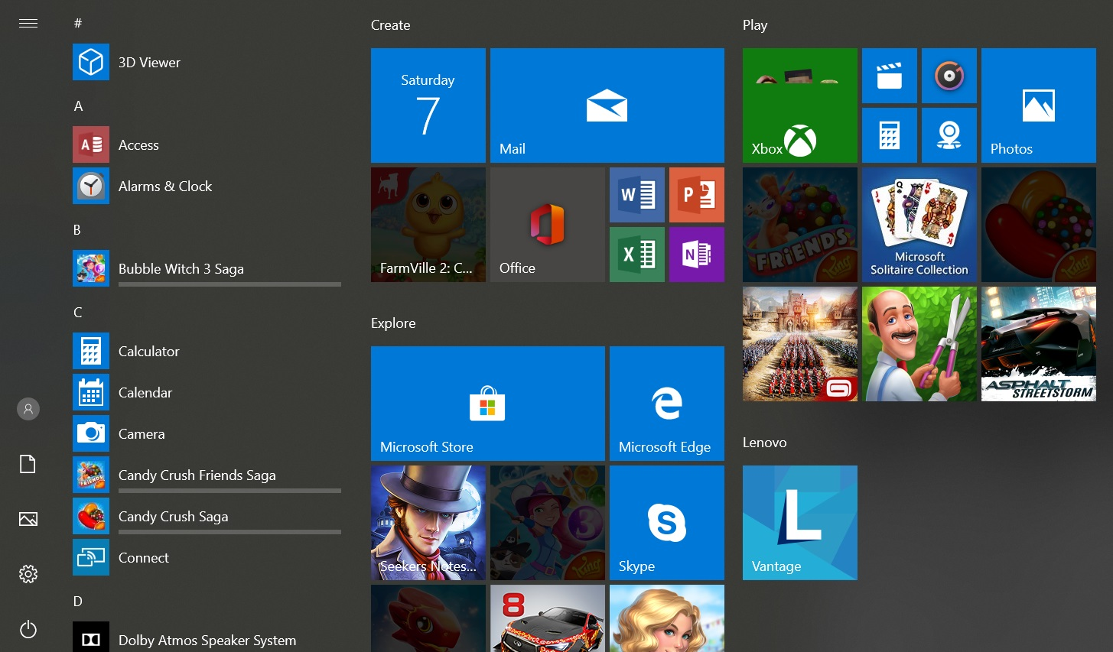Viewport: 1113px width, 652px height.
Task: Open the Microsoft Edge tile
Action: coord(667,404)
